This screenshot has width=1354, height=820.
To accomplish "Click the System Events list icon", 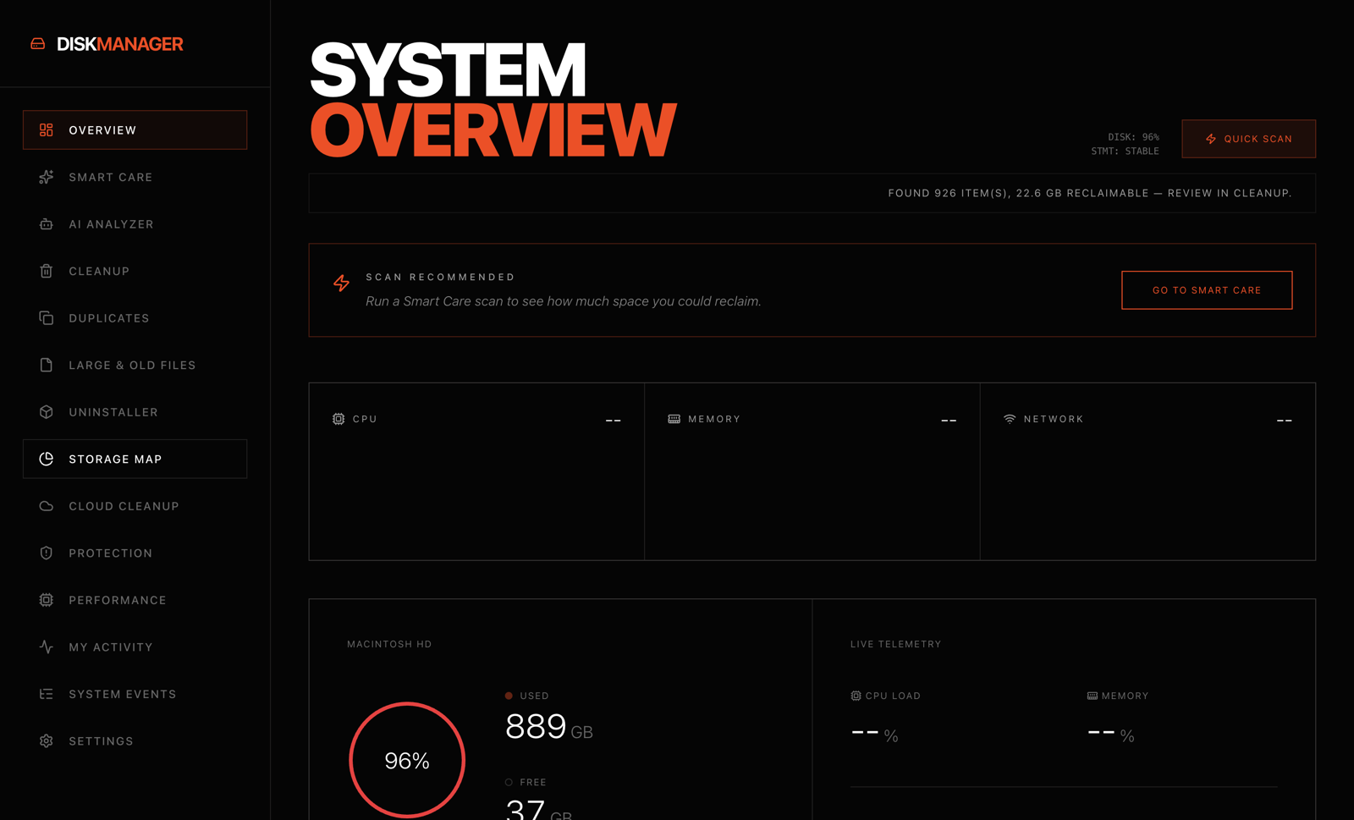I will point(47,694).
